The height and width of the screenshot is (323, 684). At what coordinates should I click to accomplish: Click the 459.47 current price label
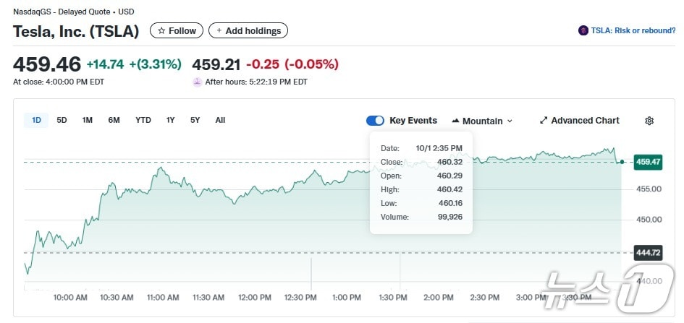pyautogui.click(x=648, y=162)
